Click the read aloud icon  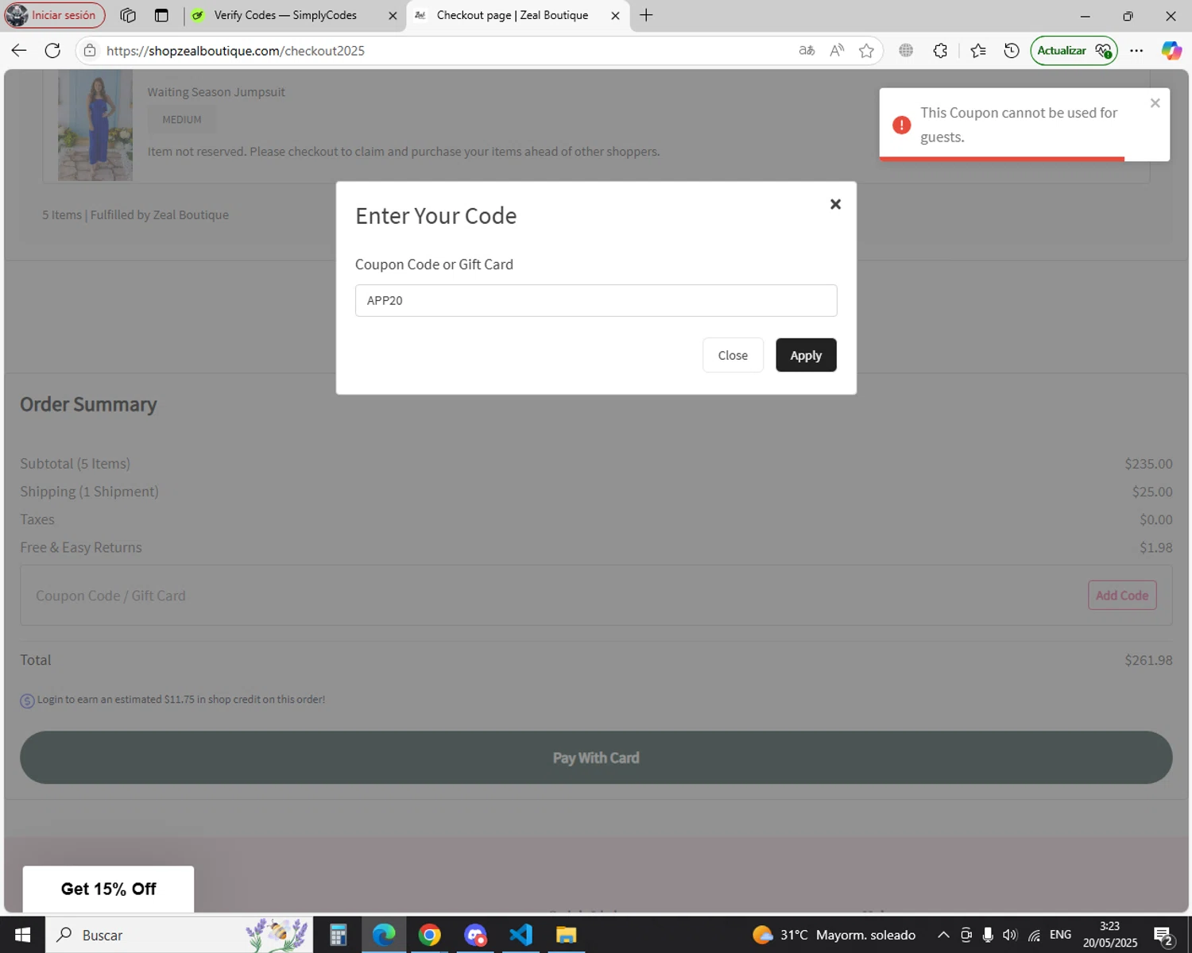(x=837, y=51)
